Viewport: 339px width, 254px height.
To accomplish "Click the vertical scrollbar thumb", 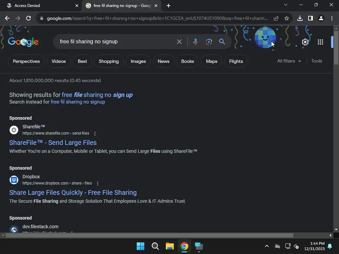I will (x=336, y=48).
